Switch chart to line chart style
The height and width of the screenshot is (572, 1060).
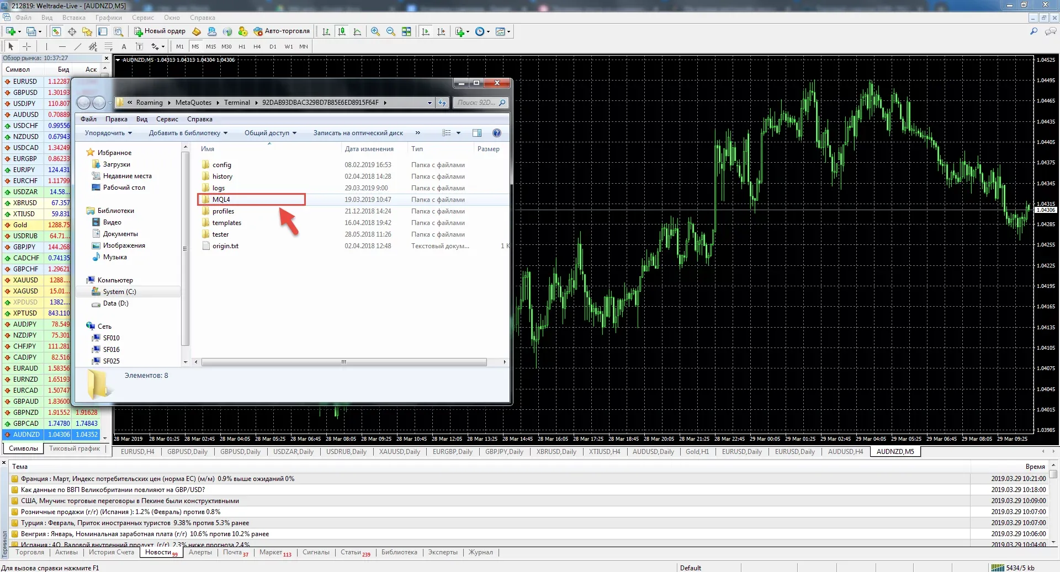357,31
